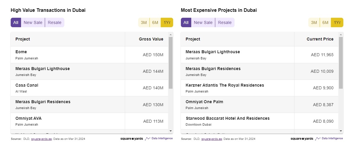Click the AED 113M gross value
Viewport: 357px width, 149px height.
[x=153, y=121]
